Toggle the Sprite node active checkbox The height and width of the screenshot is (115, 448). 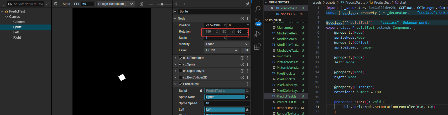[175, 11]
